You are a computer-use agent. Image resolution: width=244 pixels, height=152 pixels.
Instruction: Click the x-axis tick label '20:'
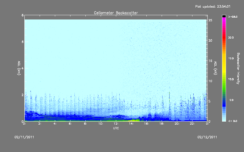pyautogui.click(x=177, y=124)
